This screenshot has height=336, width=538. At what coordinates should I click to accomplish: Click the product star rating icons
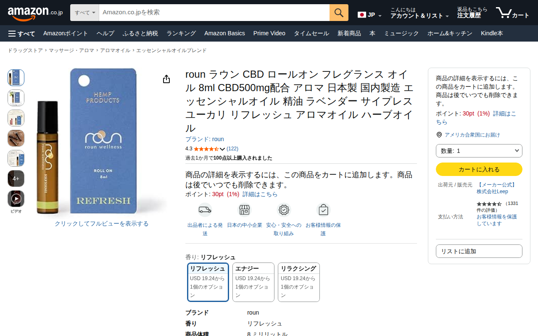tap(206, 149)
